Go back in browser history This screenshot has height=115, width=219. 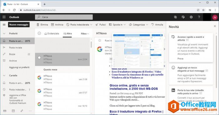4,10
